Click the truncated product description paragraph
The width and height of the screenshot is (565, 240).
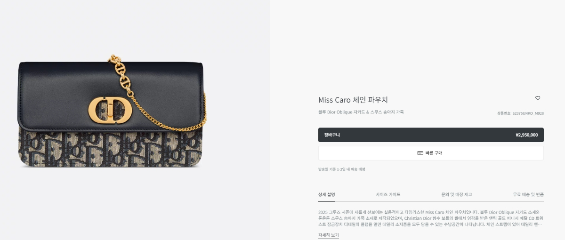click(431, 218)
